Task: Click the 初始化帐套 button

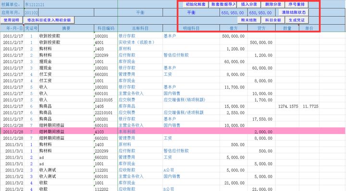Action: click(x=196, y=4)
